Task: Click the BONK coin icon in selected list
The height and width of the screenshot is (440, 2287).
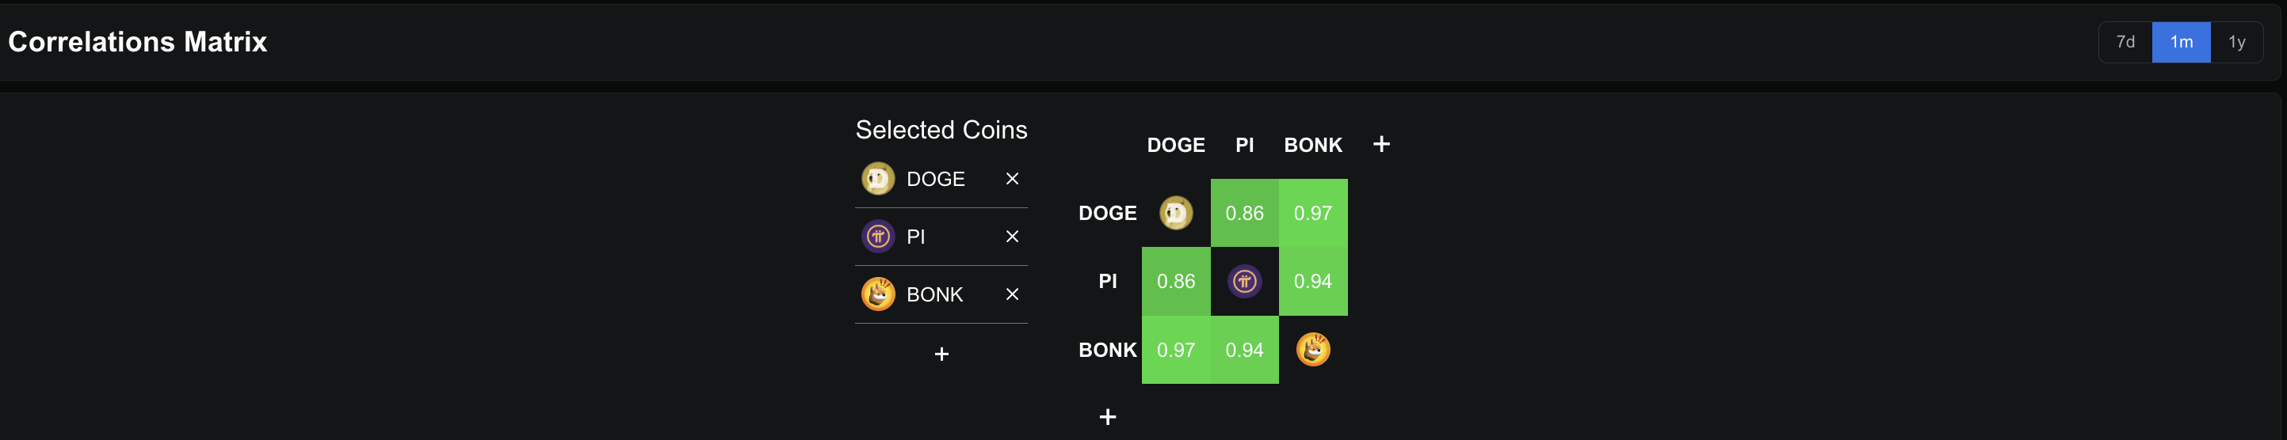Action: point(877,294)
